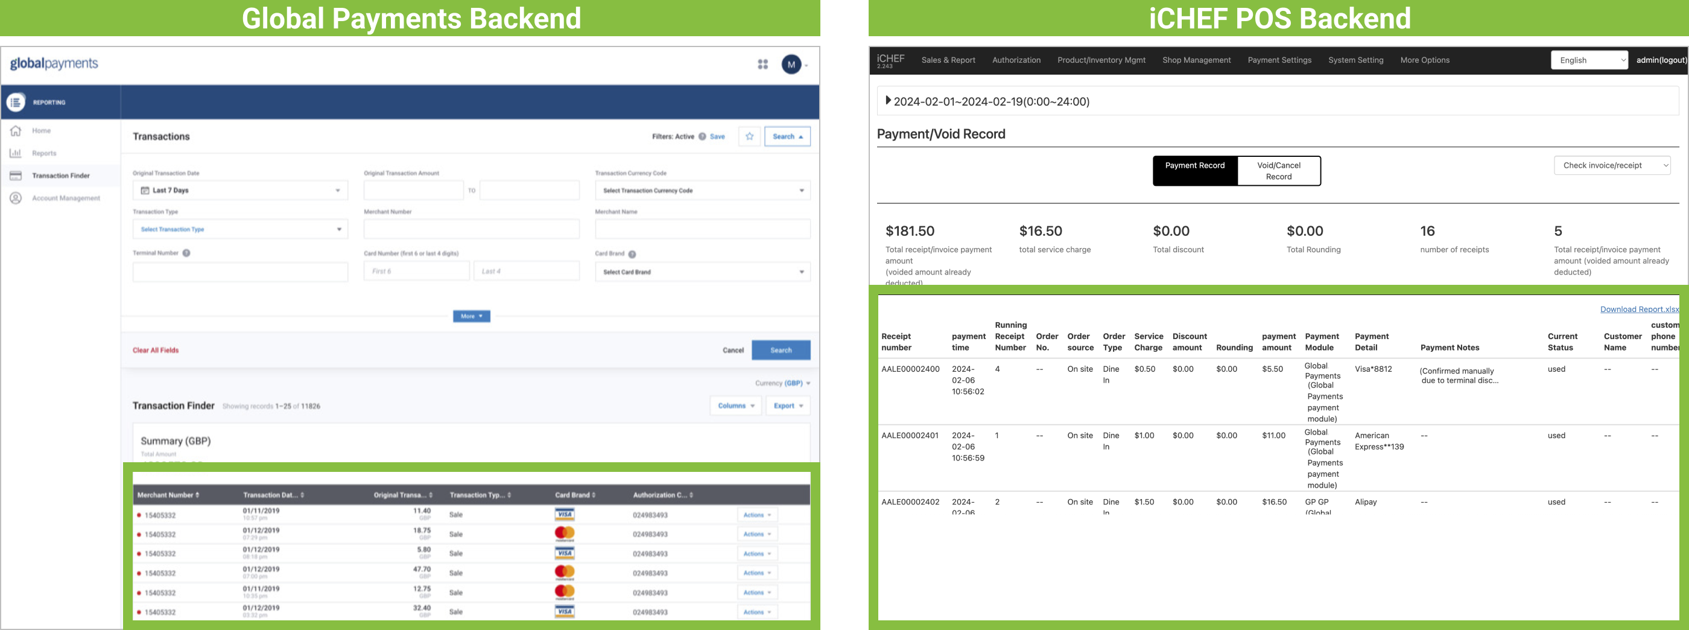1689x630 pixels.
Task: Click the apps grid icon
Action: 762,65
